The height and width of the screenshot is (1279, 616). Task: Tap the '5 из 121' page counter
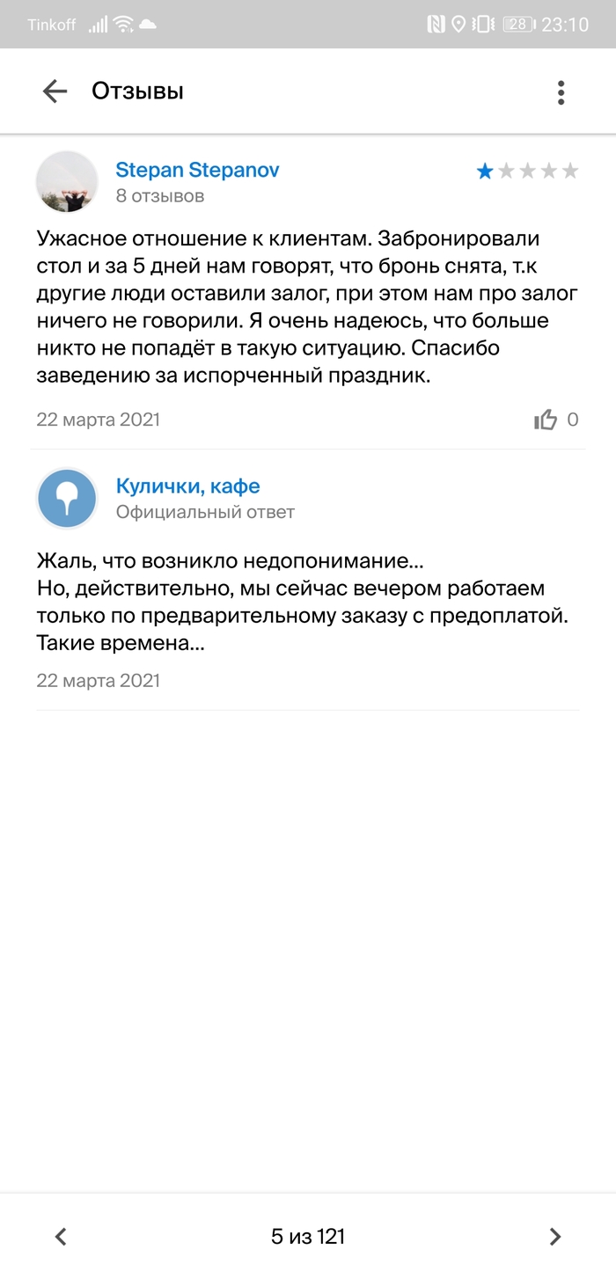(x=308, y=1236)
